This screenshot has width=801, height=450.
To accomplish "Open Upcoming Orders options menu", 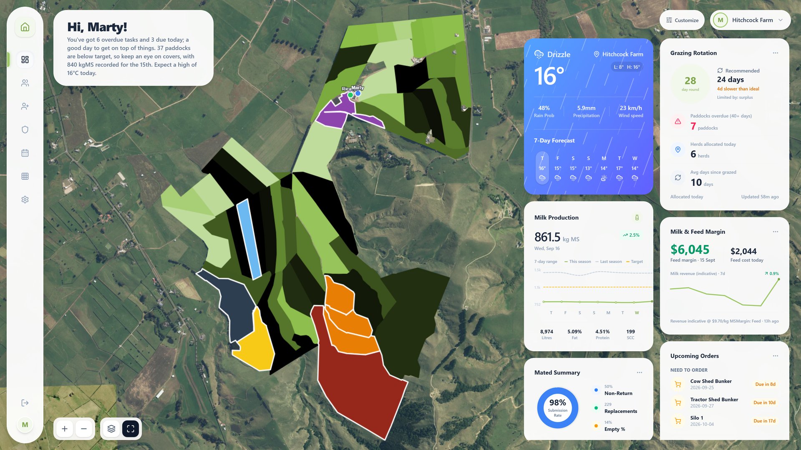I will coord(775,356).
